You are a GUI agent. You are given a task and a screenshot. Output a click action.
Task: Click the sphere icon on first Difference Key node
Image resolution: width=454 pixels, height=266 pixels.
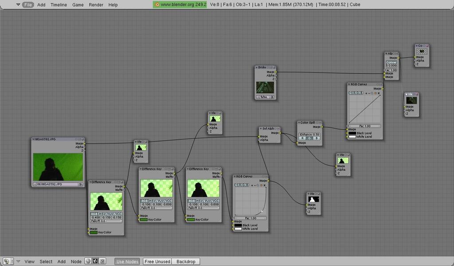tap(122, 182)
